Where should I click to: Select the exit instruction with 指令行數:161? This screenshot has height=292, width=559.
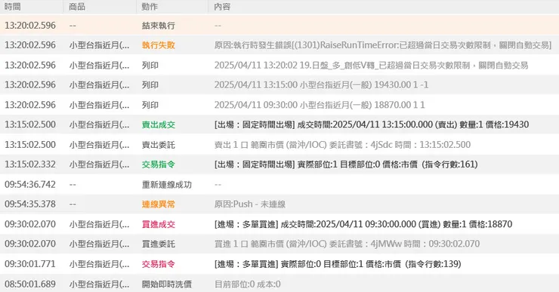(346, 164)
